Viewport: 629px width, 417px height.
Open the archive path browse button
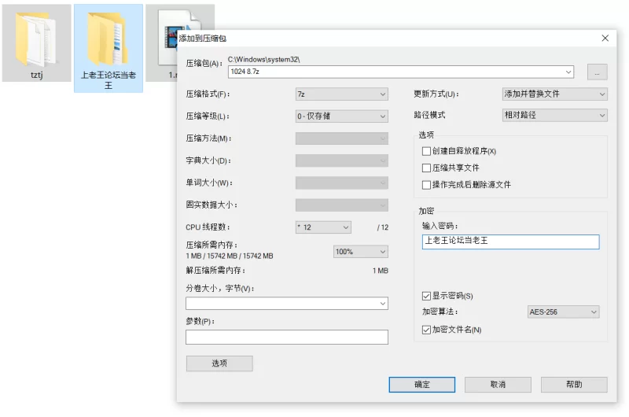coord(597,72)
